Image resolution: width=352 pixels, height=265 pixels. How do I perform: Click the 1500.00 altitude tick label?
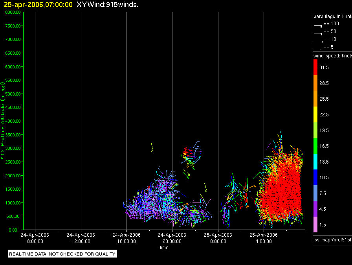[13, 189]
